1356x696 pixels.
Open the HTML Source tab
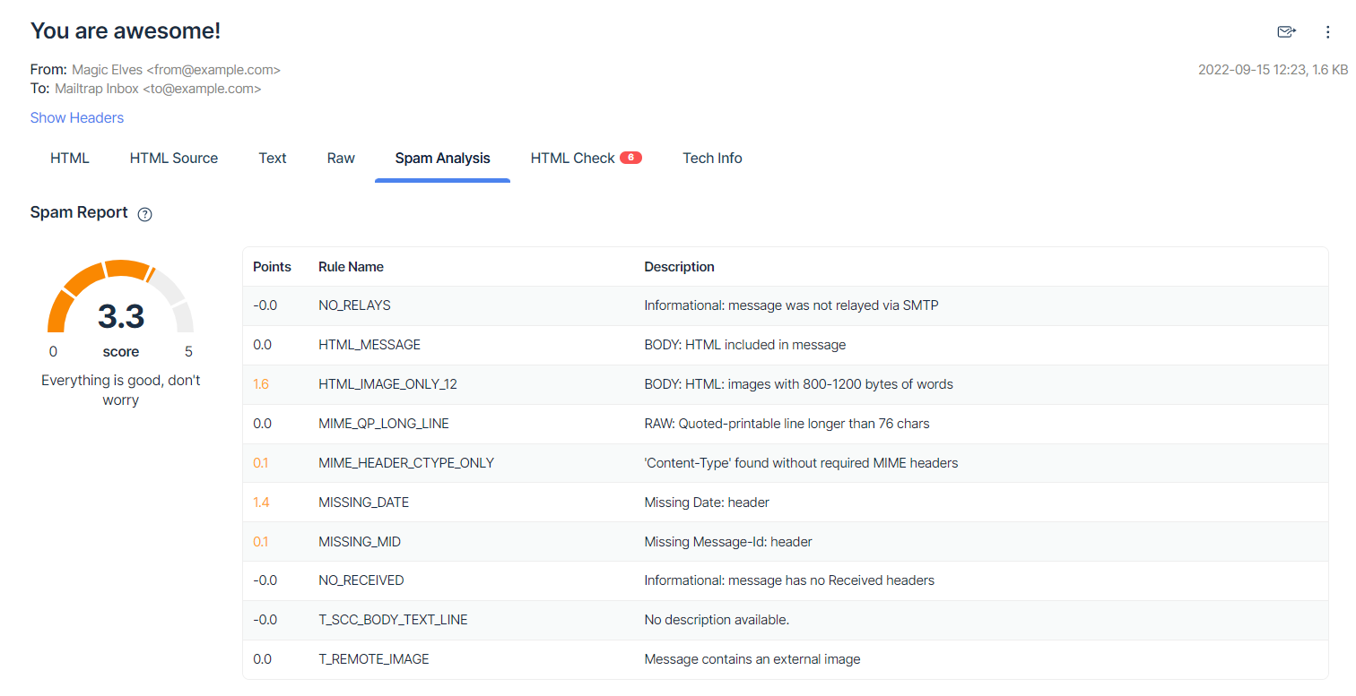pyautogui.click(x=174, y=159)
